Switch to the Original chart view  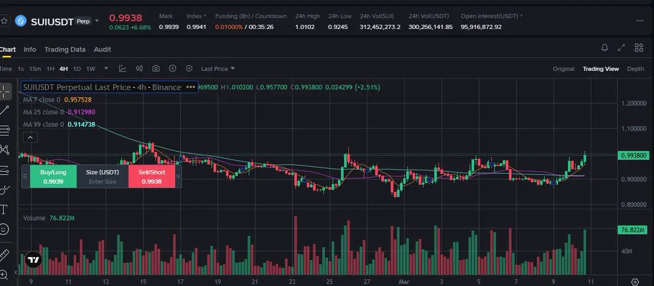pyautogui.click(x=564, y=69)
